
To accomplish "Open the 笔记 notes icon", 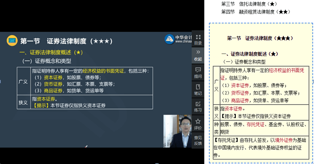I will (198, 90).
